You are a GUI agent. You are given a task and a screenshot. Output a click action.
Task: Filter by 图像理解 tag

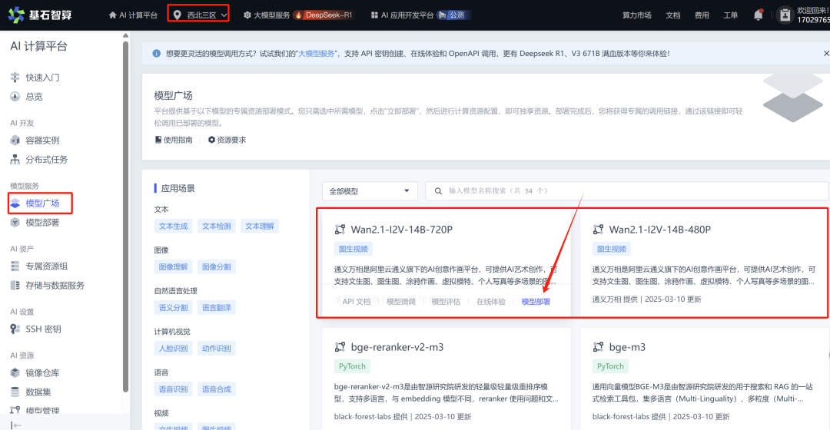pyautogui.click(x=173, y=266)
